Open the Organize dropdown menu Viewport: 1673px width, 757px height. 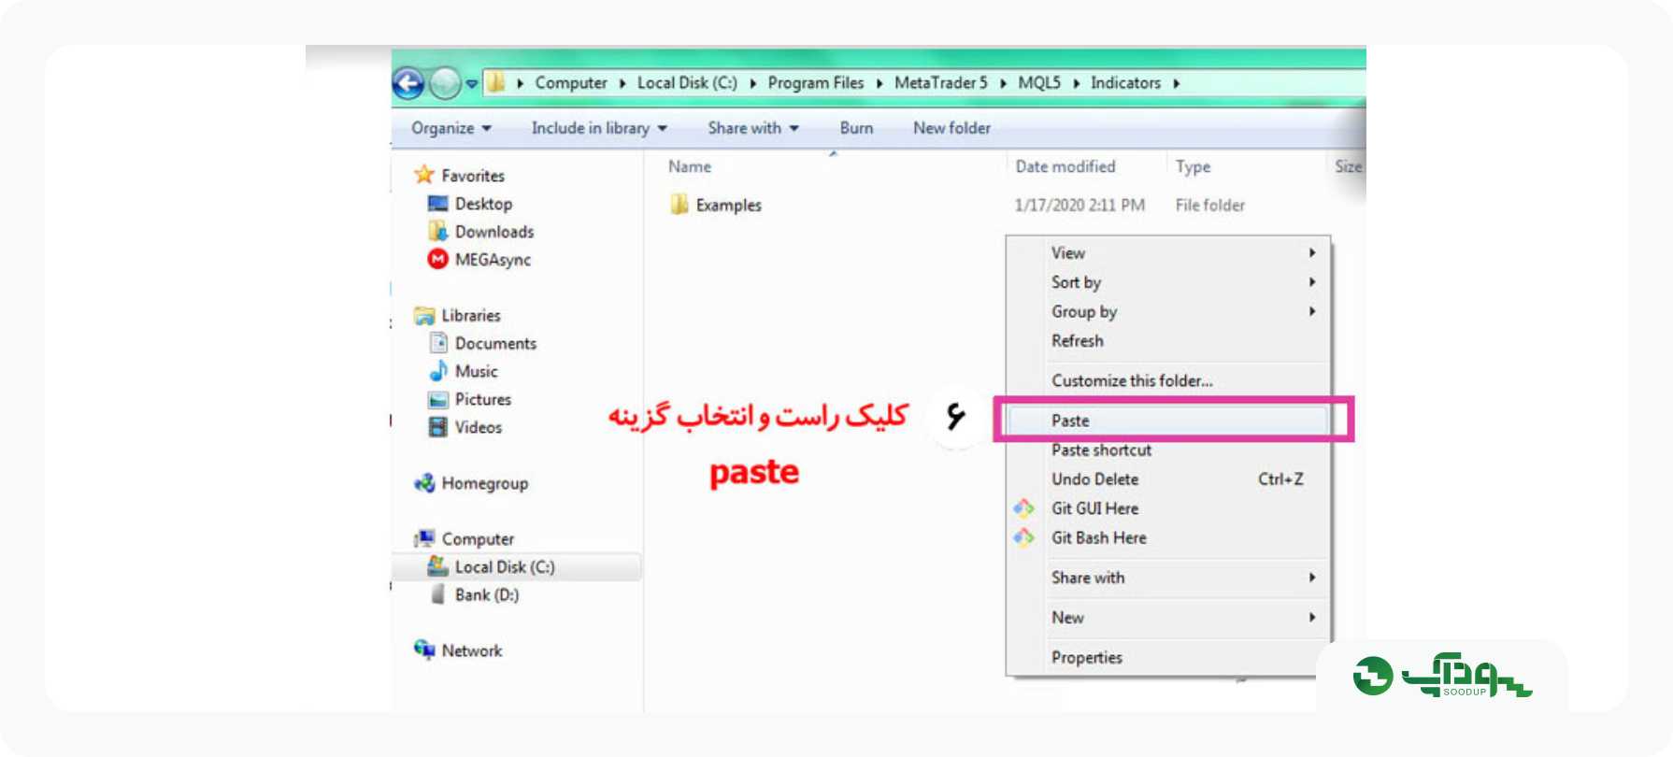pos(450,128)
